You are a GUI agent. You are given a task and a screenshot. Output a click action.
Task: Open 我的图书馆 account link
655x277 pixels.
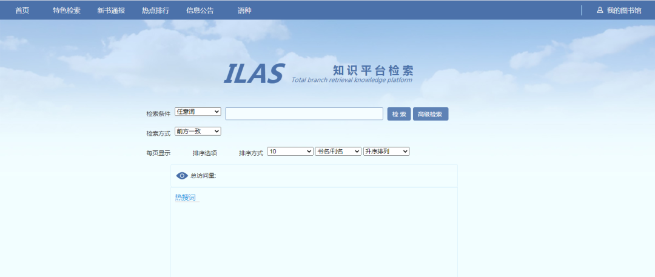pyautogui.click(x=624, y=10)
